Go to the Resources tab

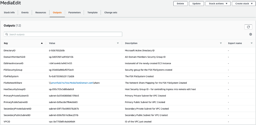(x=41, y=12)
